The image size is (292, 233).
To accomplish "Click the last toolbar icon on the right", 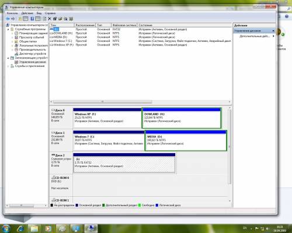I will click(71, 19).
